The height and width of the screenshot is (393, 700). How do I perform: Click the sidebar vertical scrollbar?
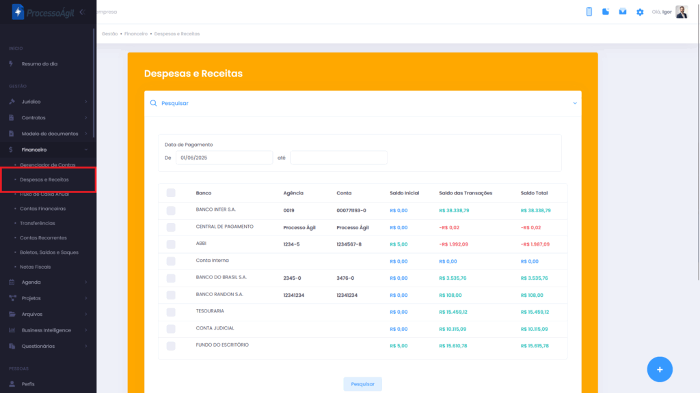94,83
